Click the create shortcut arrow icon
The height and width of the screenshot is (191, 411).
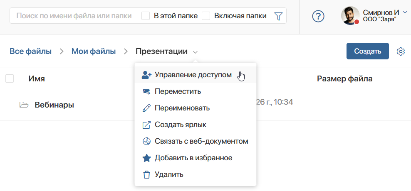[x=146, y=125]
